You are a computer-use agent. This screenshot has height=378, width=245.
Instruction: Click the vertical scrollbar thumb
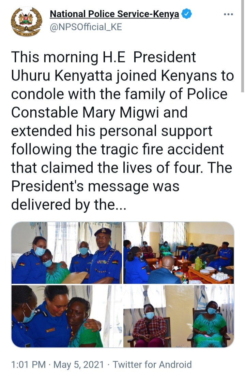point(243,46)
